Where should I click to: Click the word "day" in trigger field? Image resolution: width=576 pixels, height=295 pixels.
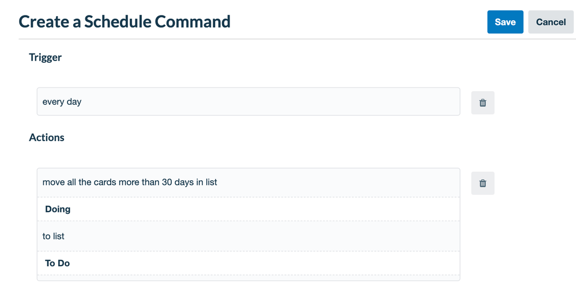[74, 102]
